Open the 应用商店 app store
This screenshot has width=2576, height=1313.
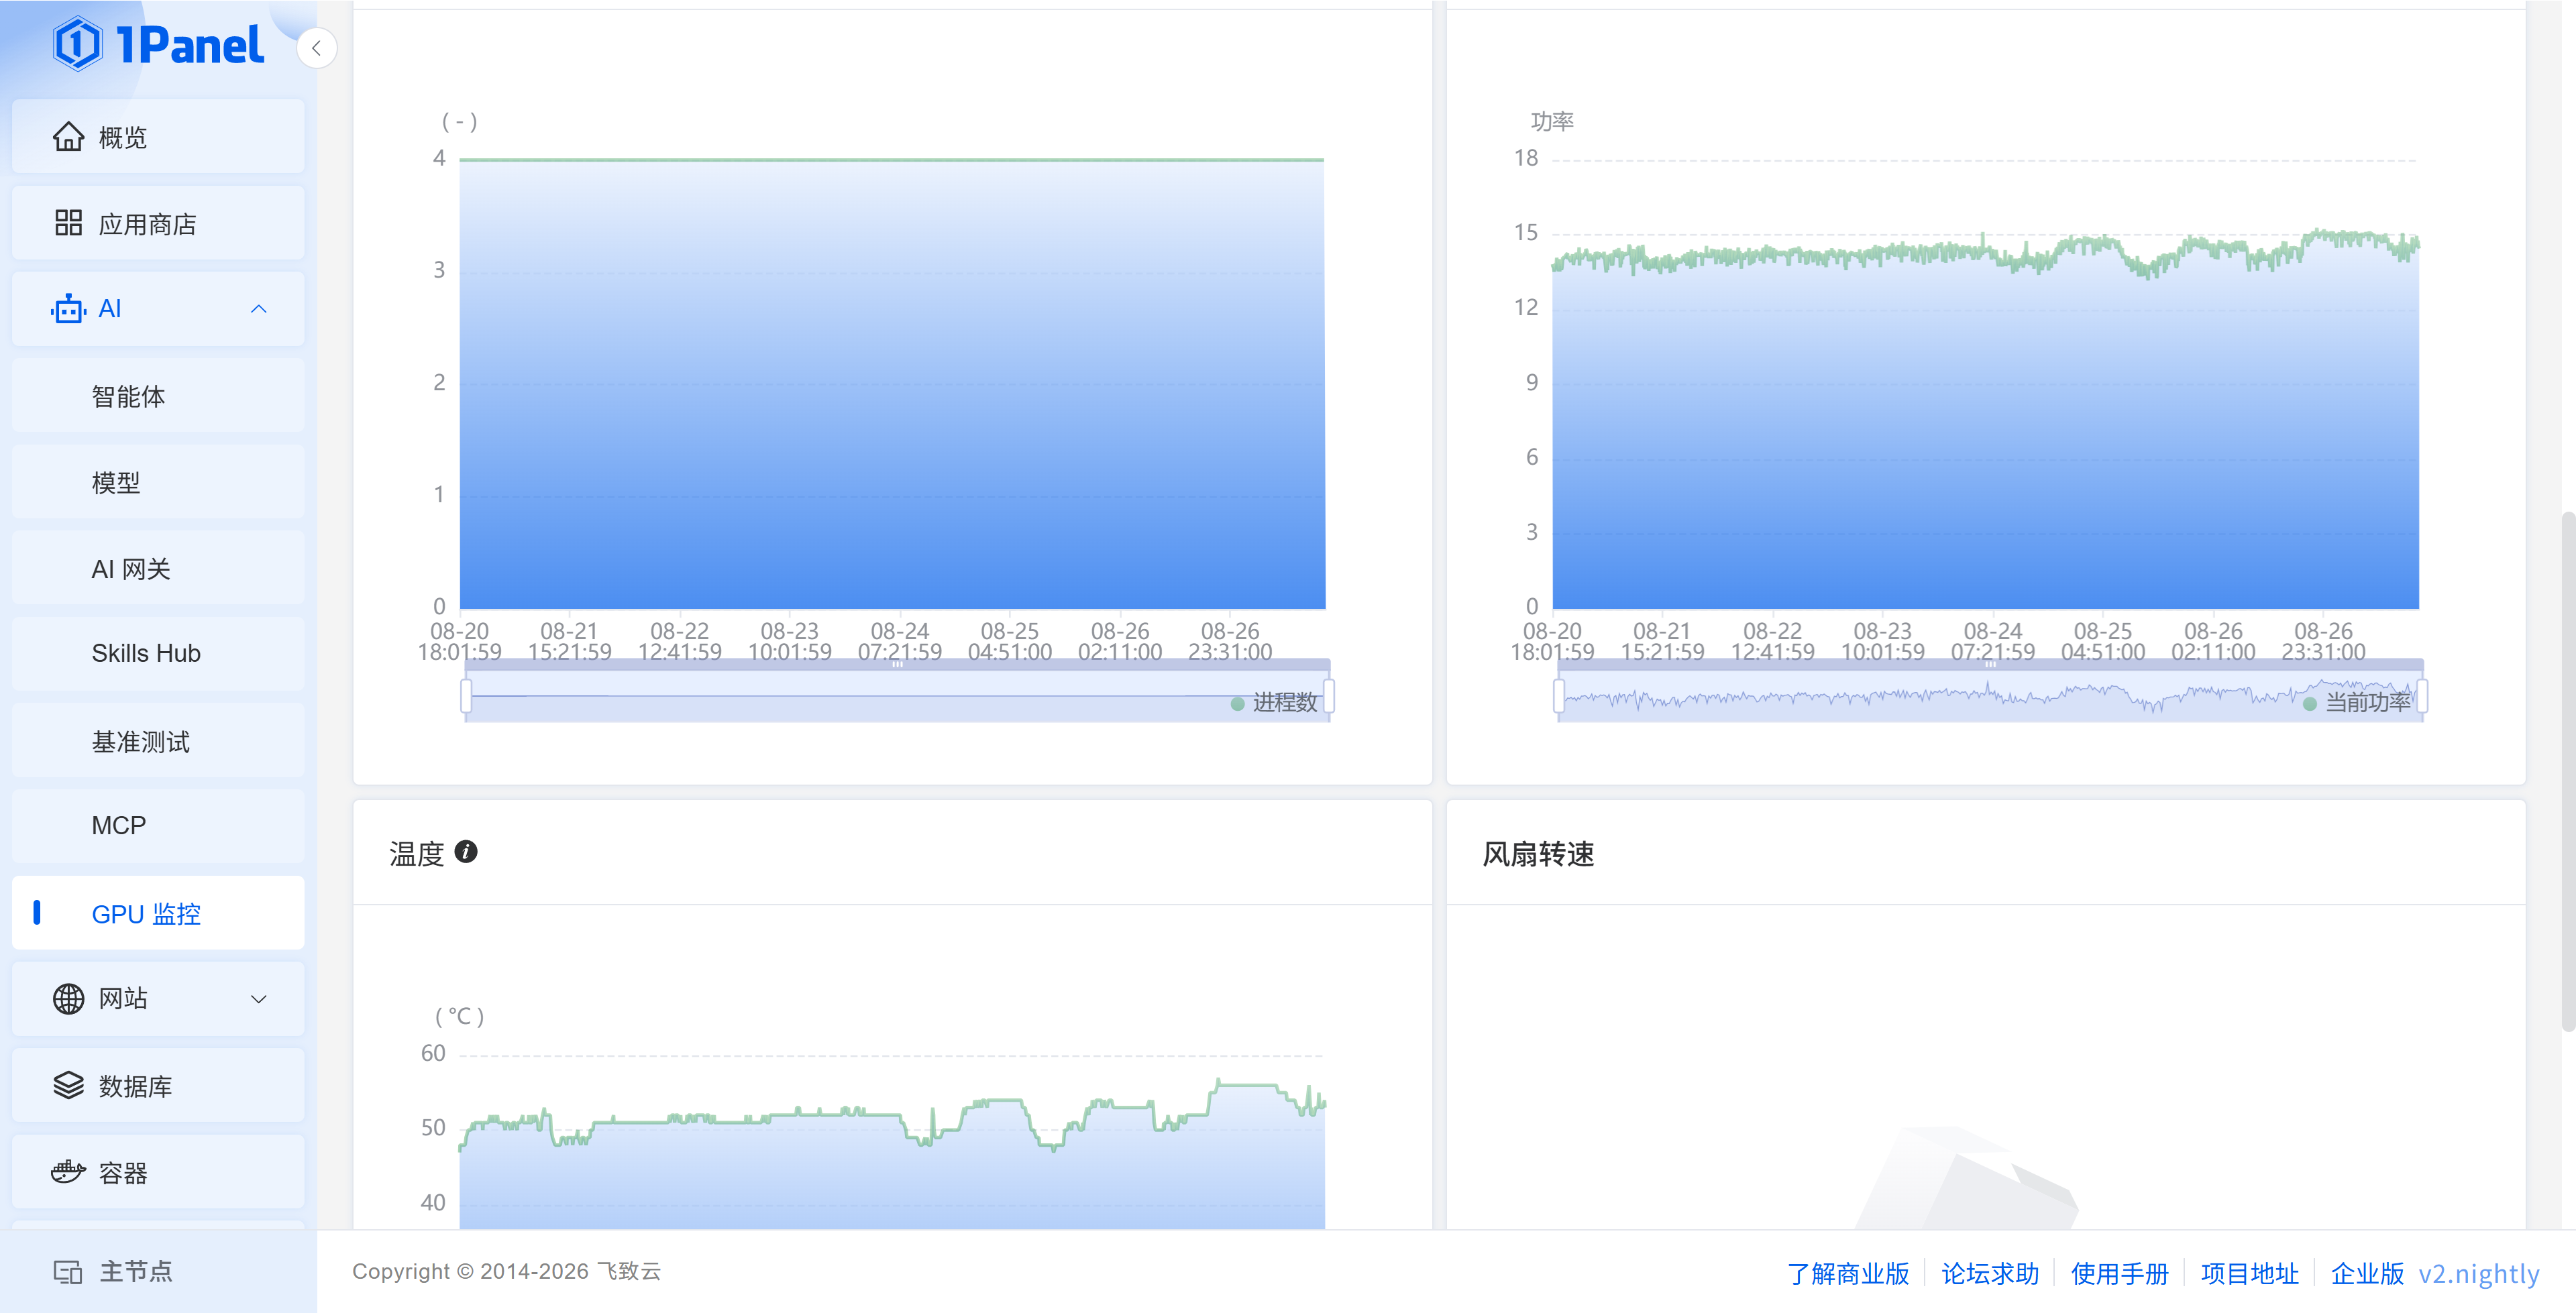tap(158, 223)
